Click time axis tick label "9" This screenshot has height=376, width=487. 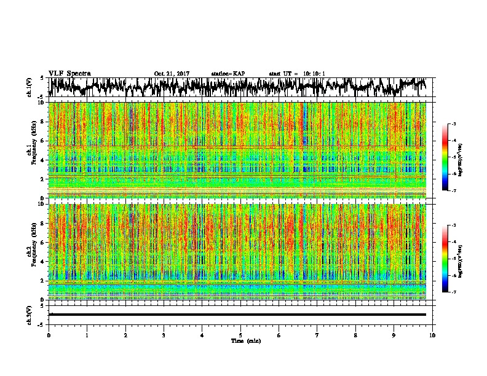pos(394,335)
